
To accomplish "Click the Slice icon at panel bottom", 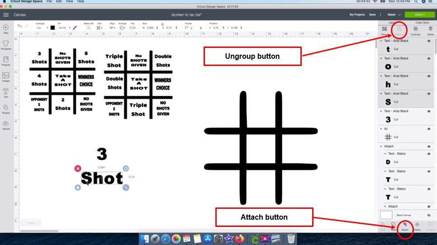I will click(x=383, y=224).
